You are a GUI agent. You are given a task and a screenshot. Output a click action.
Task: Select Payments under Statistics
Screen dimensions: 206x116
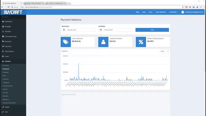(x=6, y=69)
